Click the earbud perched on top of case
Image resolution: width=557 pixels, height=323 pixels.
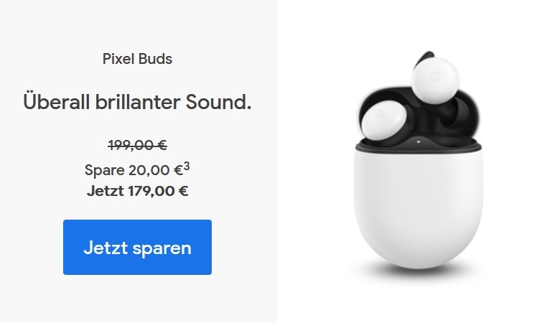[435, 78]
